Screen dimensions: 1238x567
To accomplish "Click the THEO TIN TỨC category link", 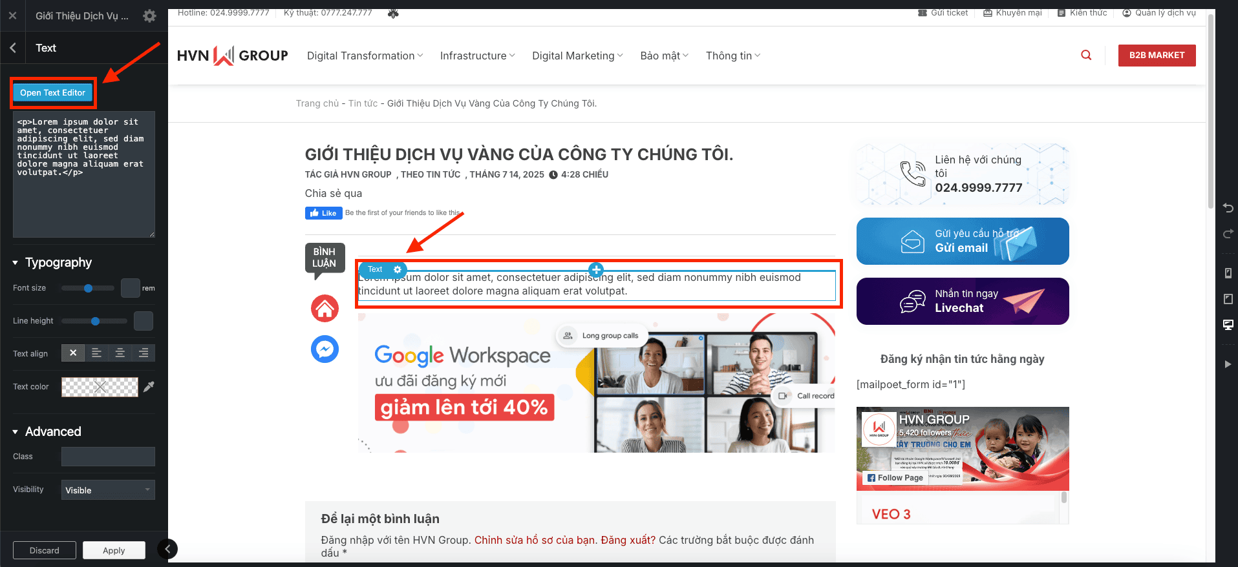I will tap(431, 174).
